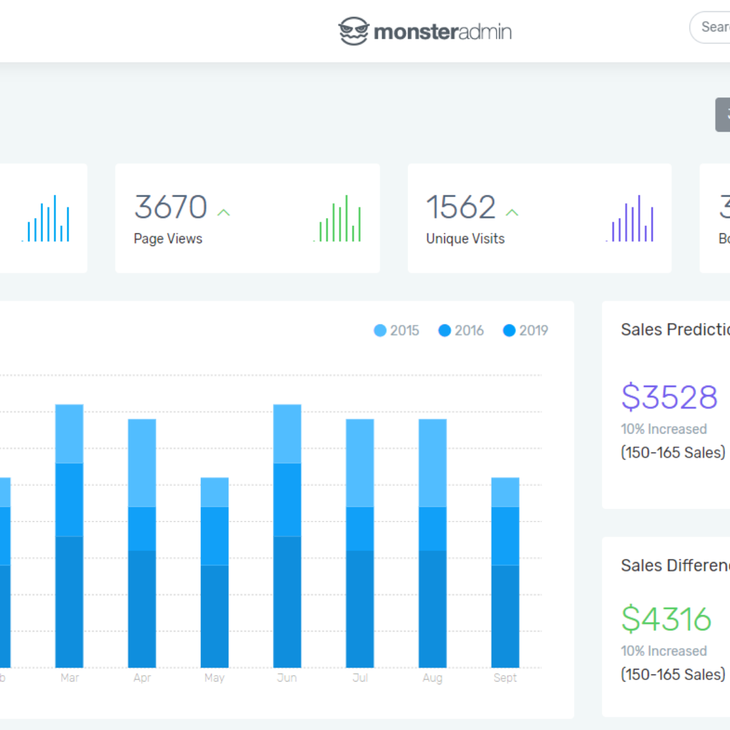Toggle the 2015 legend series

(x=397, y=330)
